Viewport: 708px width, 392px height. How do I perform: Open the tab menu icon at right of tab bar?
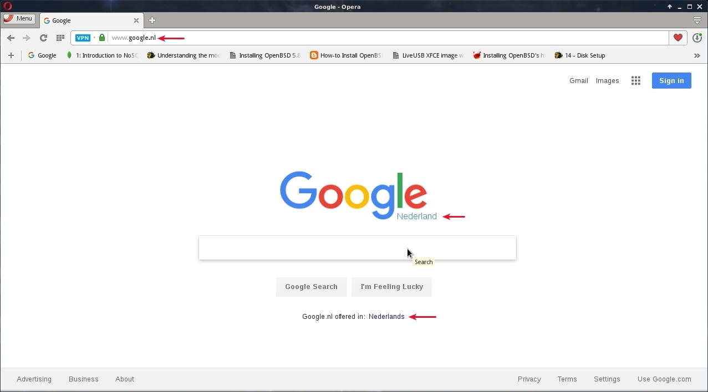point(697,20)
